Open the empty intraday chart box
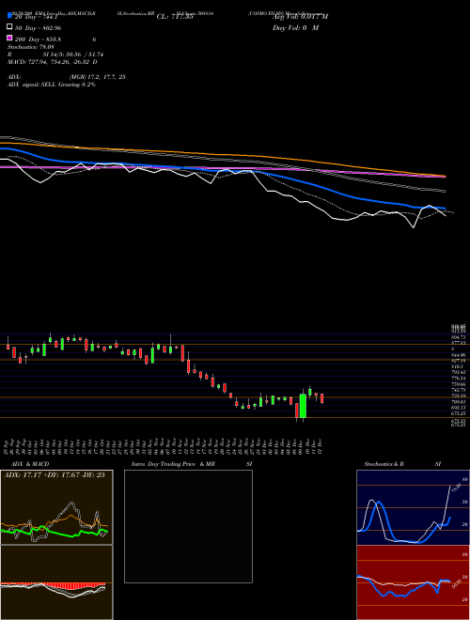 tap(188, 526)
